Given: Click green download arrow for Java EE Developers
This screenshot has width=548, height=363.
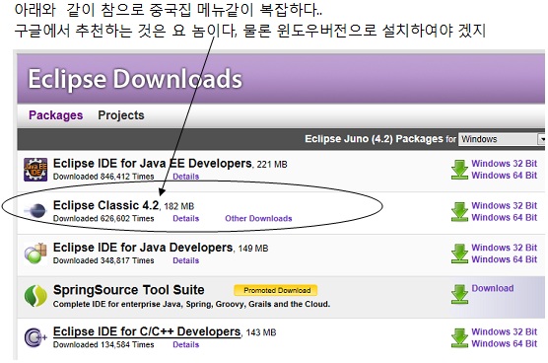Looking at the screenshot, I should click(x=459, y=170).
